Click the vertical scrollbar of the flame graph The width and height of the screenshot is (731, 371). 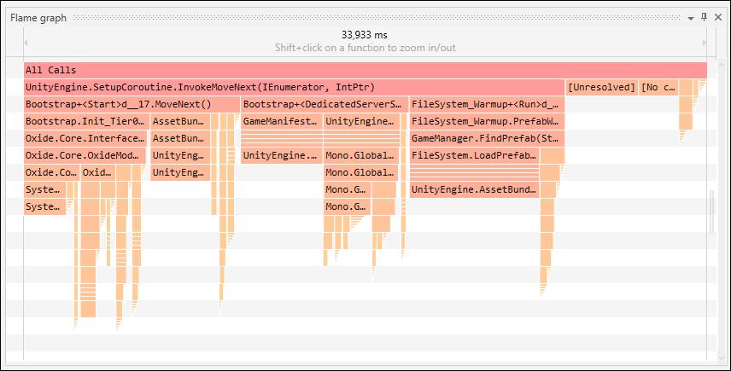click(x=711, y=209)
